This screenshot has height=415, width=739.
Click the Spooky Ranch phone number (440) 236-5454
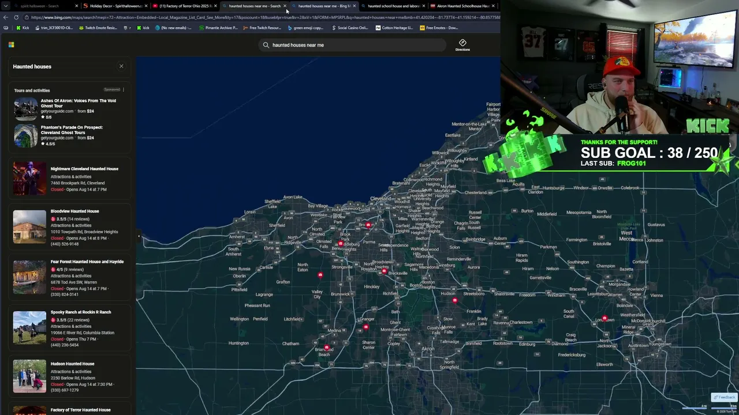65,345
